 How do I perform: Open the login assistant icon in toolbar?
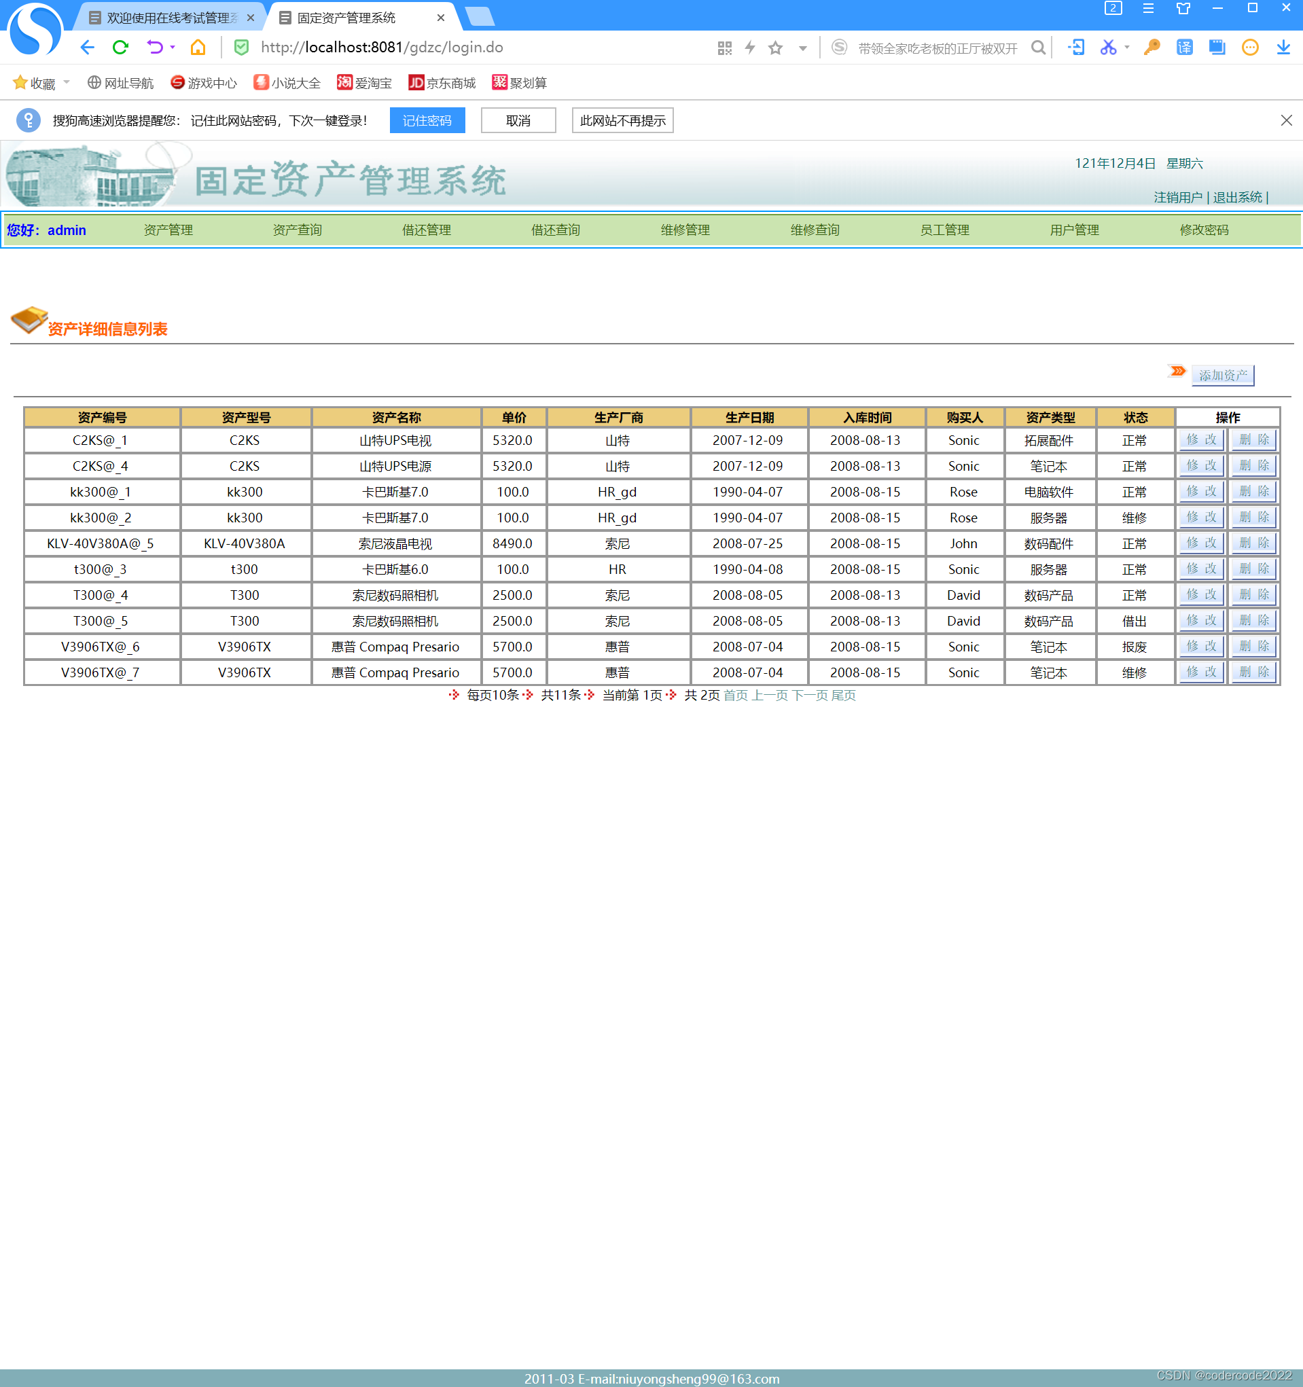click(x=1076, y=48)
